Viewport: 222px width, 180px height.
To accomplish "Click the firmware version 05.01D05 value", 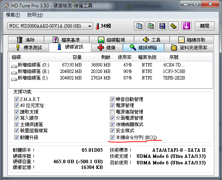I will [x=92, y=150].
